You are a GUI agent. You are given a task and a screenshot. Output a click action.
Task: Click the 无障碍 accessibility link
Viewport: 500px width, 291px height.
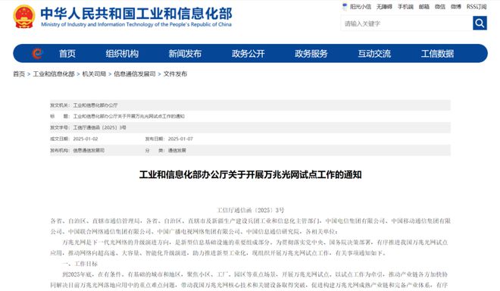click(x=384, y=7)
